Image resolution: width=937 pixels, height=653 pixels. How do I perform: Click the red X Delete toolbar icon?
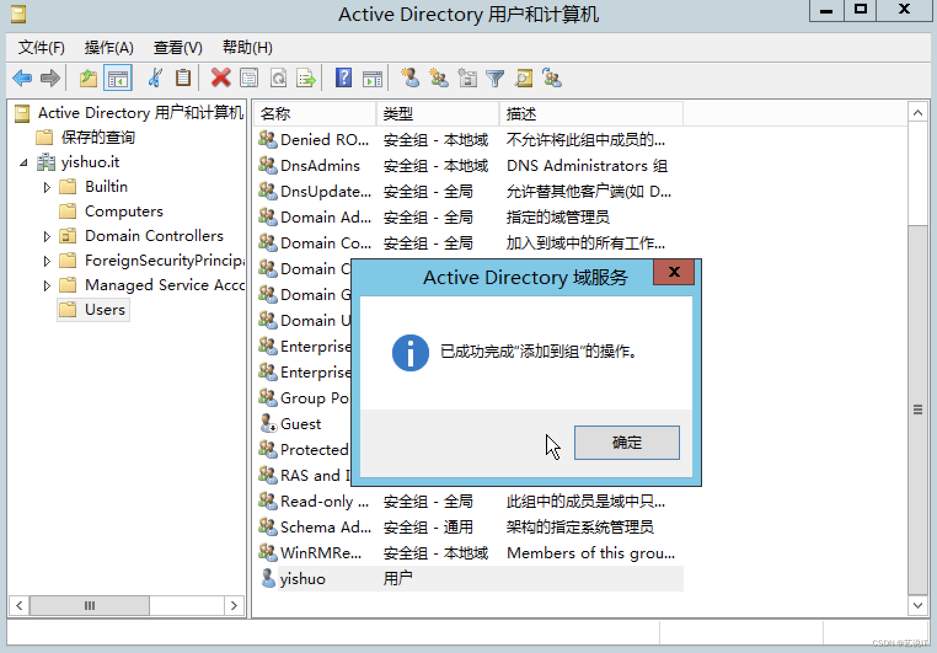tap(221, 78)
